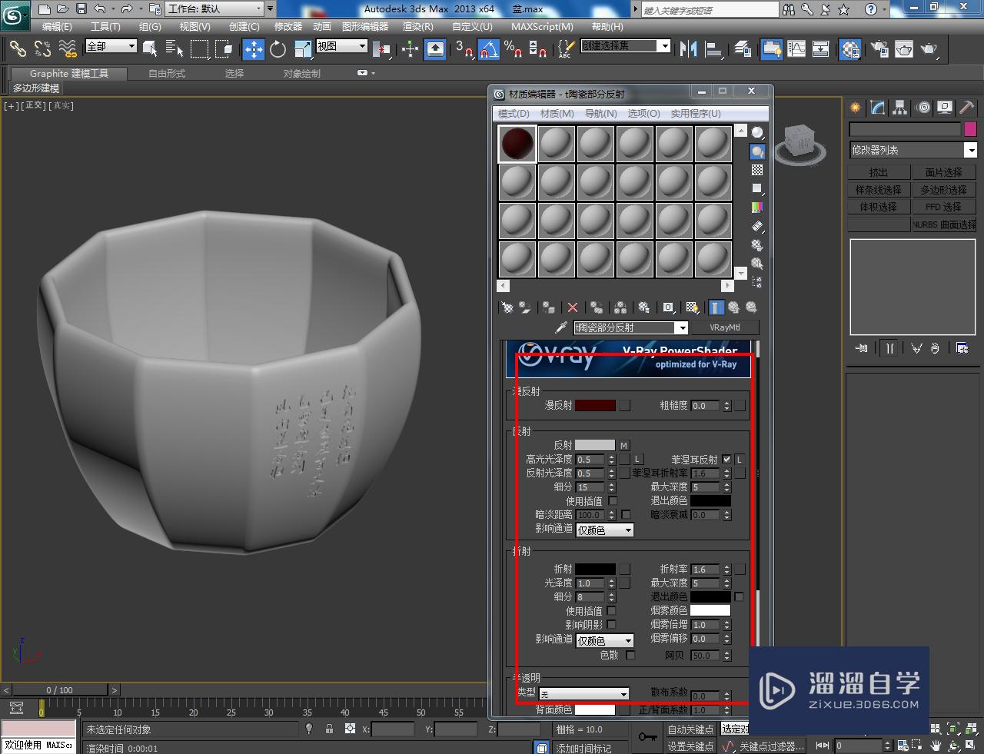Click the Unlink Selection tool

42,49
